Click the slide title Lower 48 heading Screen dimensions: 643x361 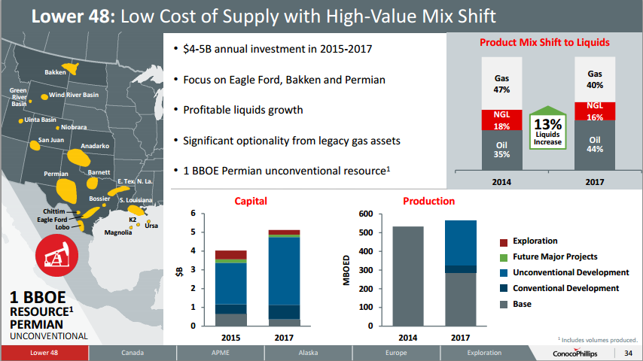(264, 17)
